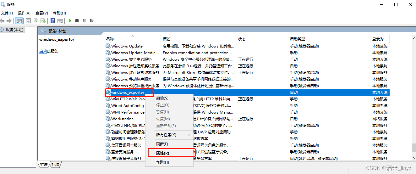Click the gear icon beside Wired AutoConfig

(x=108, y=105)
